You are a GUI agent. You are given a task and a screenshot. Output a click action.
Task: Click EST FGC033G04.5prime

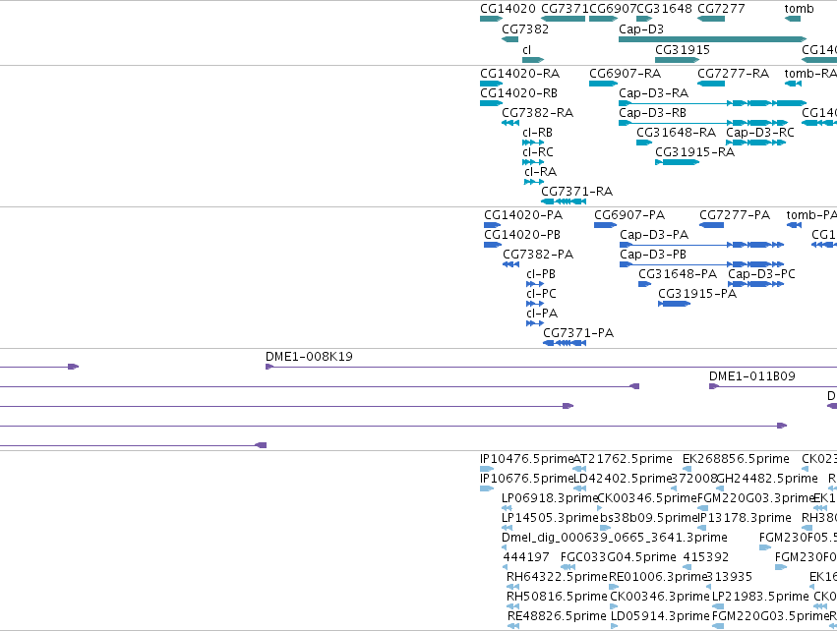tap(568, 567)
